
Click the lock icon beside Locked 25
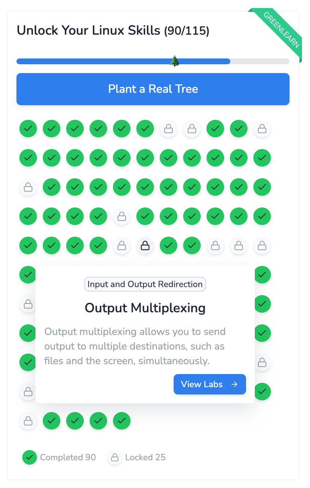pos(115,457)
